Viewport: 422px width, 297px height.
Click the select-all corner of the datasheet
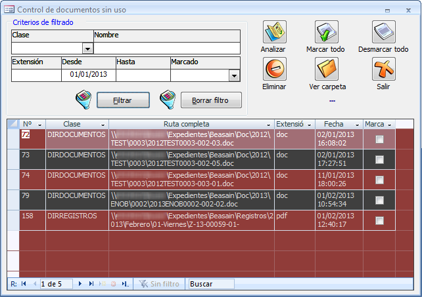[x=13, y=124]
